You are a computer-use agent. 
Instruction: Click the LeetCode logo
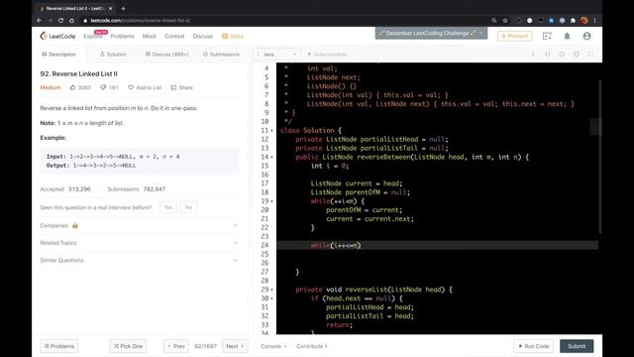pyautogui.click(x=57, y=36)
